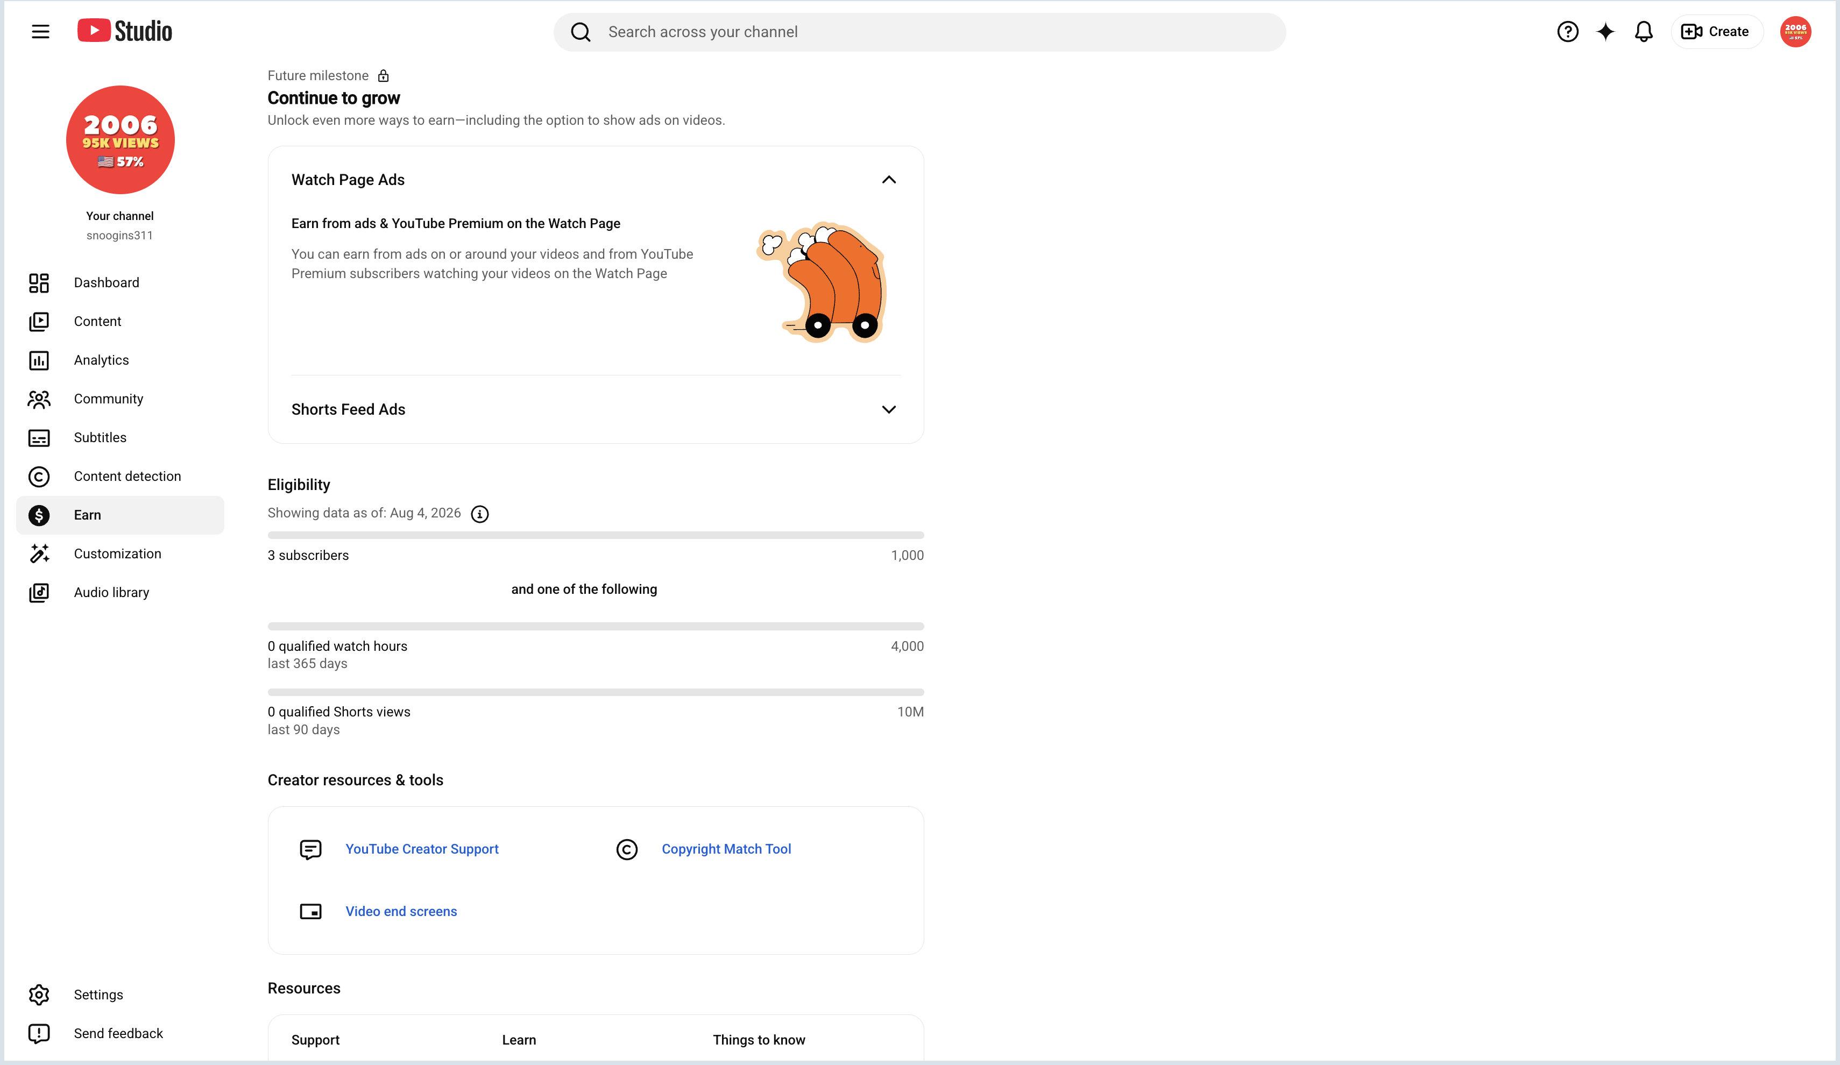The height and width of the screenshot is (1065, 1840).
Task: Select Content detection menu item
Action: (121, 476)
